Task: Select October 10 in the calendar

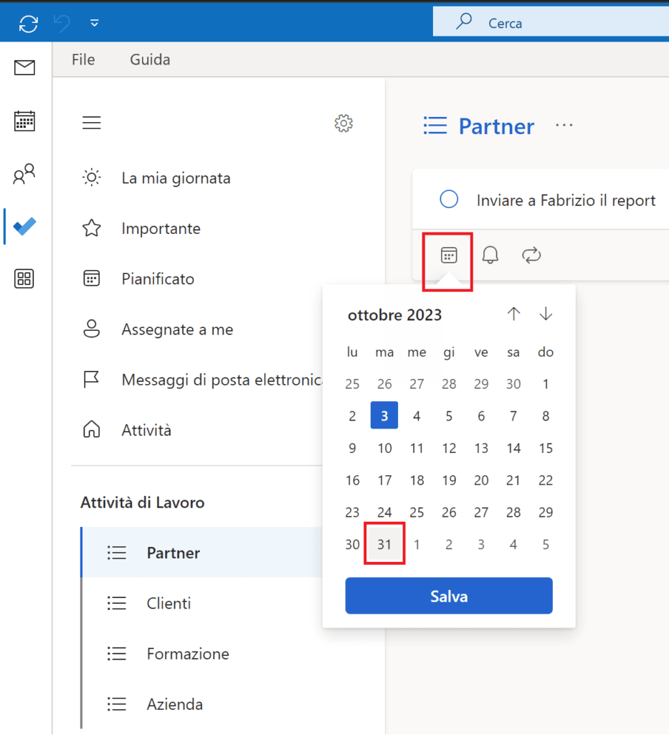Action: click(384, 448)
